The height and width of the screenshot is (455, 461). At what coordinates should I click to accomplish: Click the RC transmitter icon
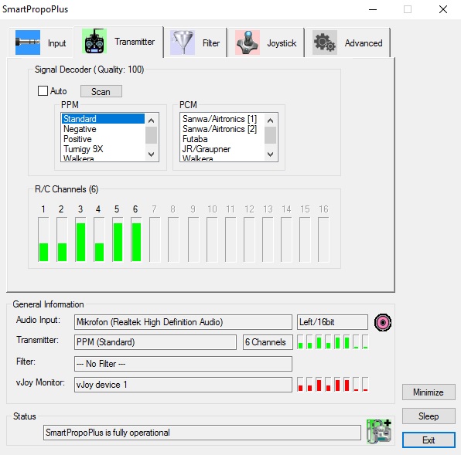(x=94, y=41)
